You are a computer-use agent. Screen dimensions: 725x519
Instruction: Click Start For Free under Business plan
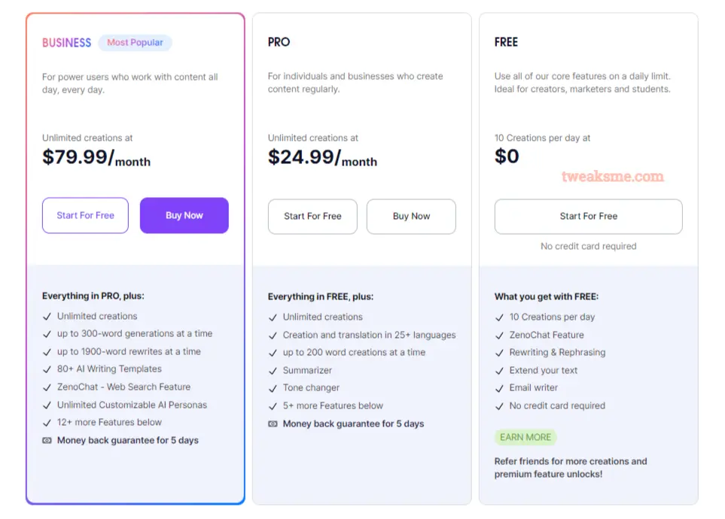pyautogui.click(x=86, y=215)
